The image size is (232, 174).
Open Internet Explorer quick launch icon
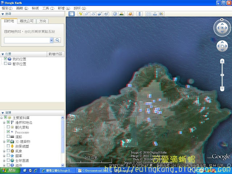click(x=36, y=171)
